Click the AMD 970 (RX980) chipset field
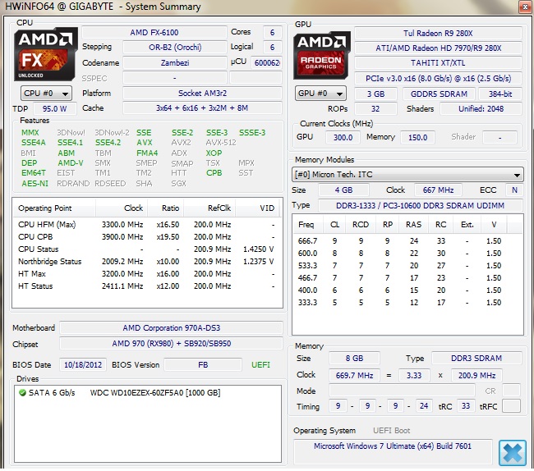 (172, 344)
